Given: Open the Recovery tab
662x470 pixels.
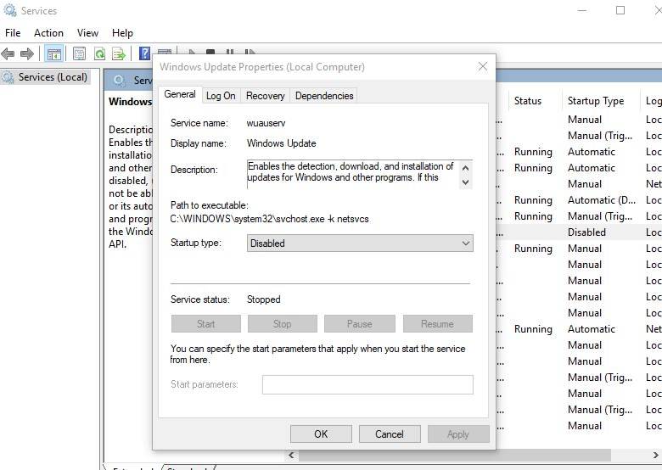Looking at the screenshot, I should (266, 96).
